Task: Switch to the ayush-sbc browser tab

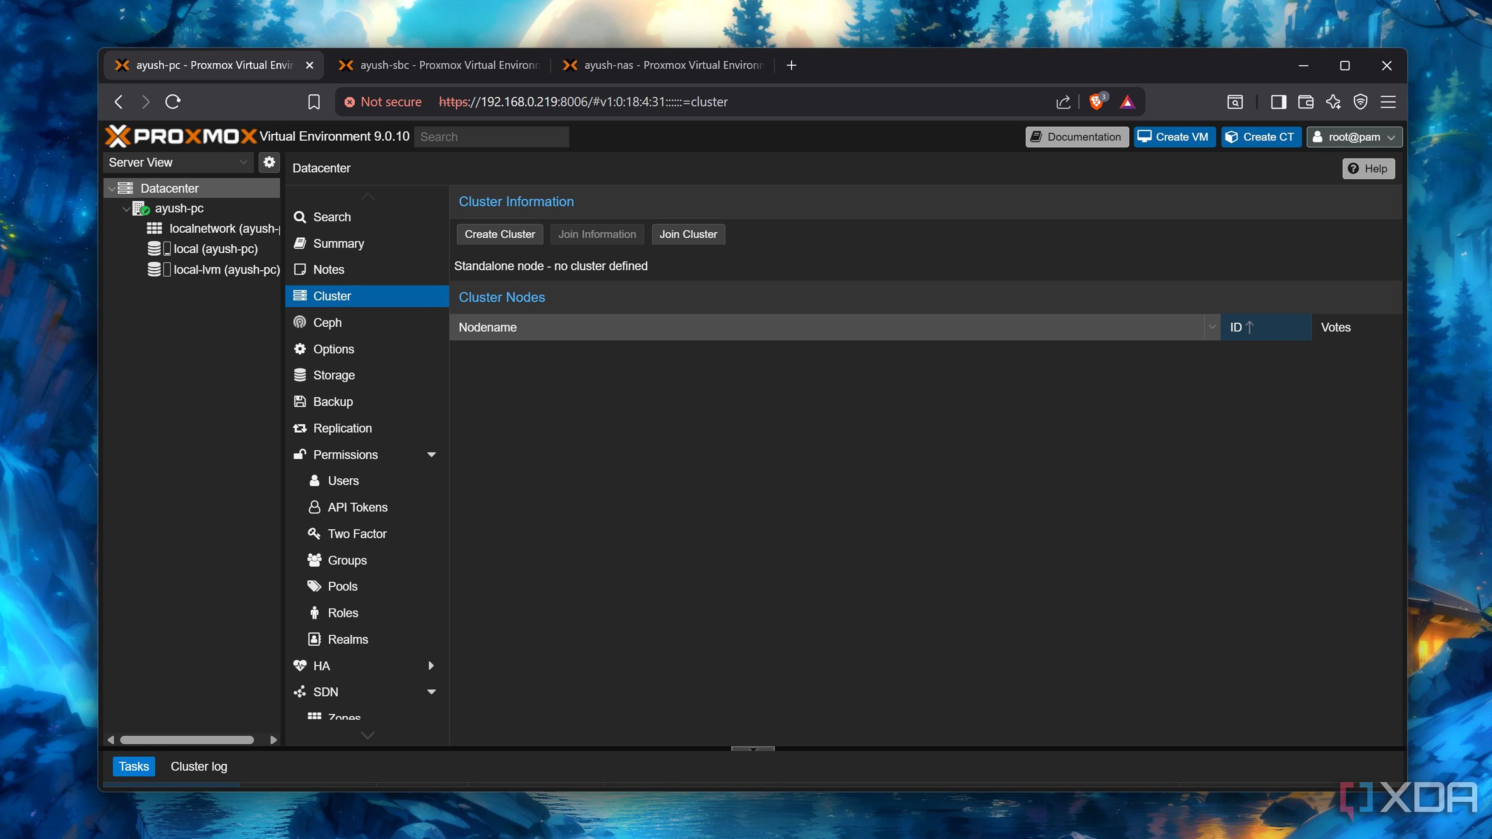Action: point(438,65)
